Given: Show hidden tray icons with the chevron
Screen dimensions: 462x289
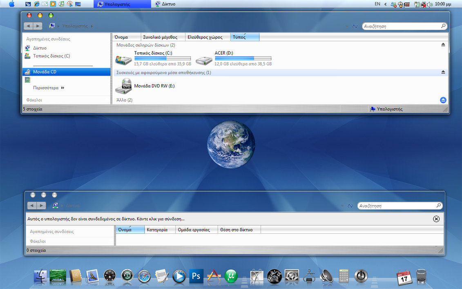Looking at the screenshot, I should tap(385, 4).
